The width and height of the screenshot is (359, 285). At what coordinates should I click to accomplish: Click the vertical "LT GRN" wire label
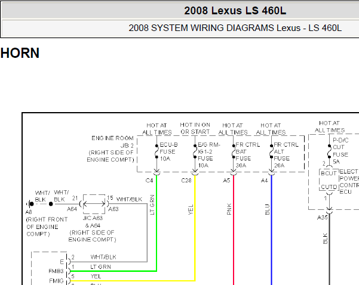(x=152, y=205)
